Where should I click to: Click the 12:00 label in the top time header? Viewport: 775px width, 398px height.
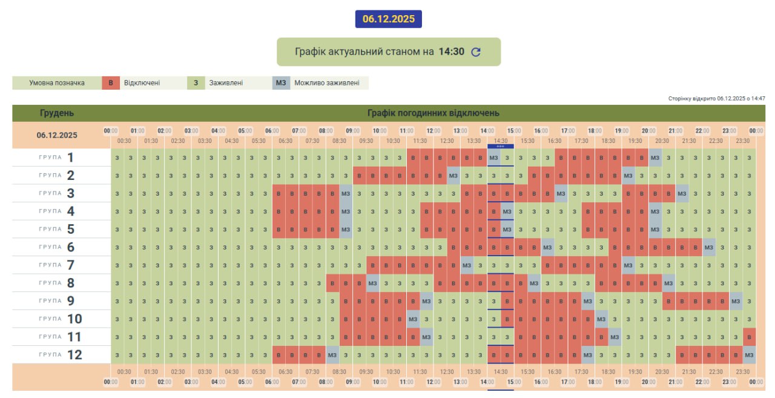[x=434, y=131]
